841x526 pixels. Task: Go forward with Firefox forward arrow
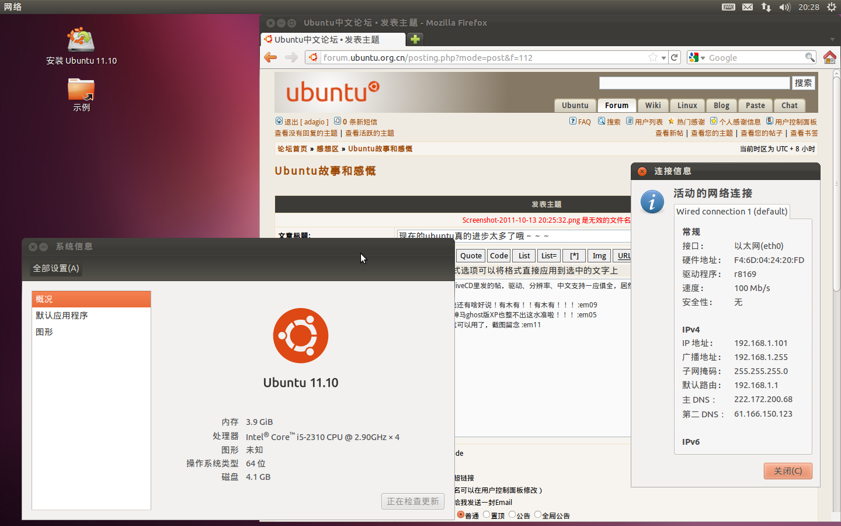click(291, 57)
